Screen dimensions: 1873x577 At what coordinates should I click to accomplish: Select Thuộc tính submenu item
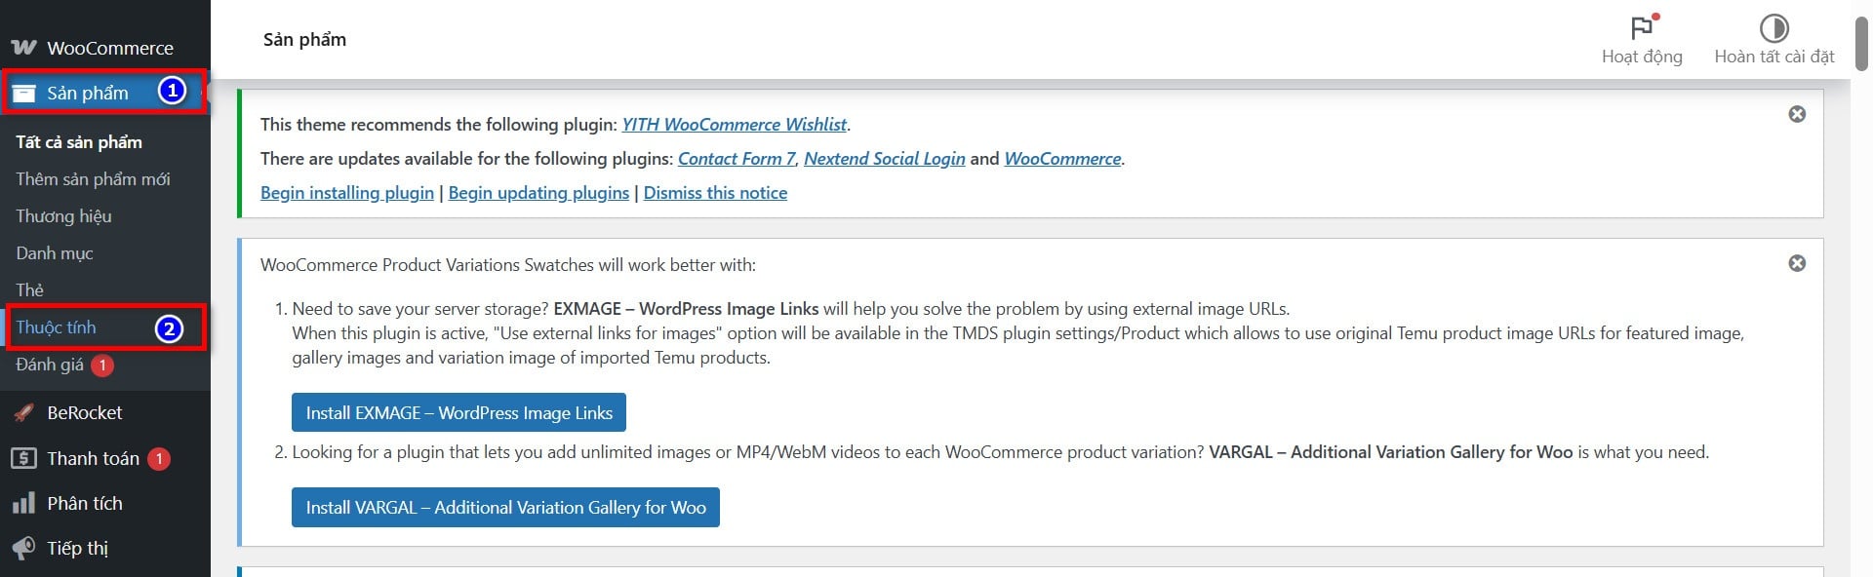click(x=57, y=327)
